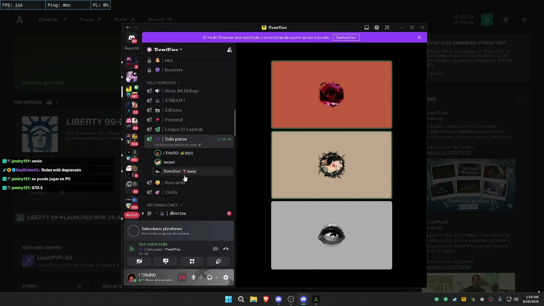Click Seleccionar plataforma quest card
544x306 pixels.
pyautogui.click(x=179, y=231)
